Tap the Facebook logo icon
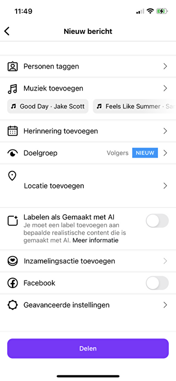 click(x=13, y=283)
